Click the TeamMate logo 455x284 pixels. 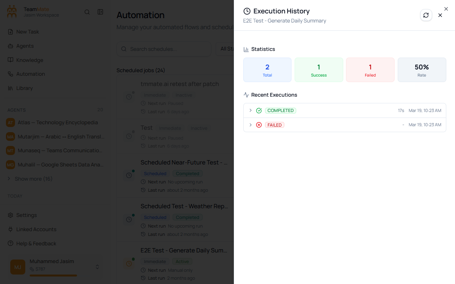coord(11,11)
